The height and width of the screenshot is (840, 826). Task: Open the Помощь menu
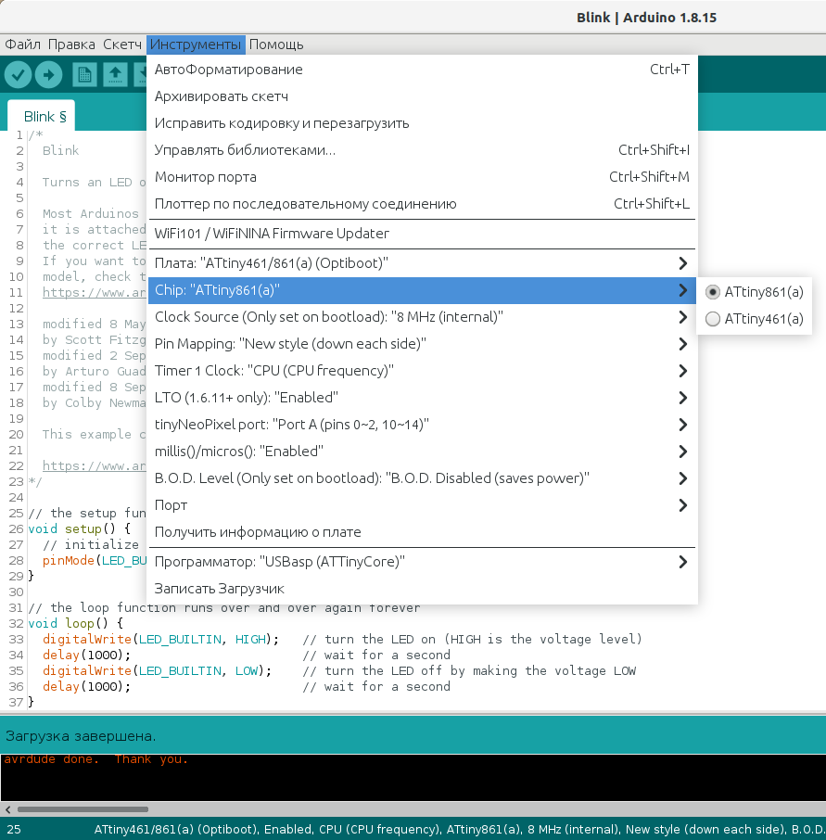276,45
